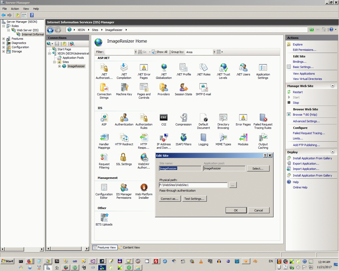
Task: Open the Windows Start button
Action: pyautogui.click(x=7, y=261)
